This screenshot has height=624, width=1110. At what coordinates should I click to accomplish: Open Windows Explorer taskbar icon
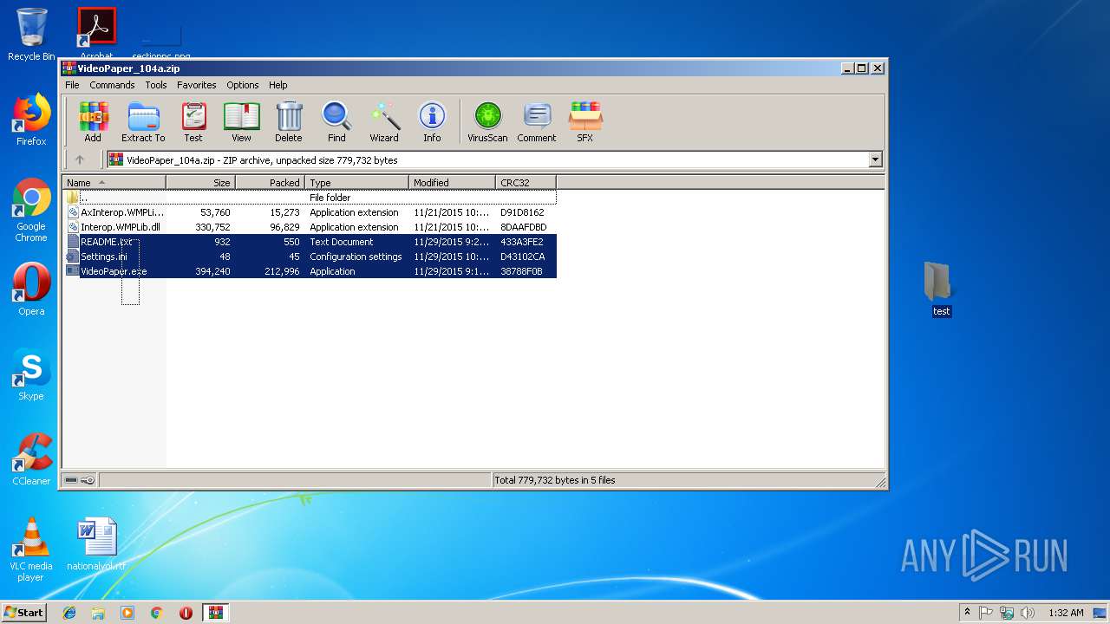coord(98,613)
